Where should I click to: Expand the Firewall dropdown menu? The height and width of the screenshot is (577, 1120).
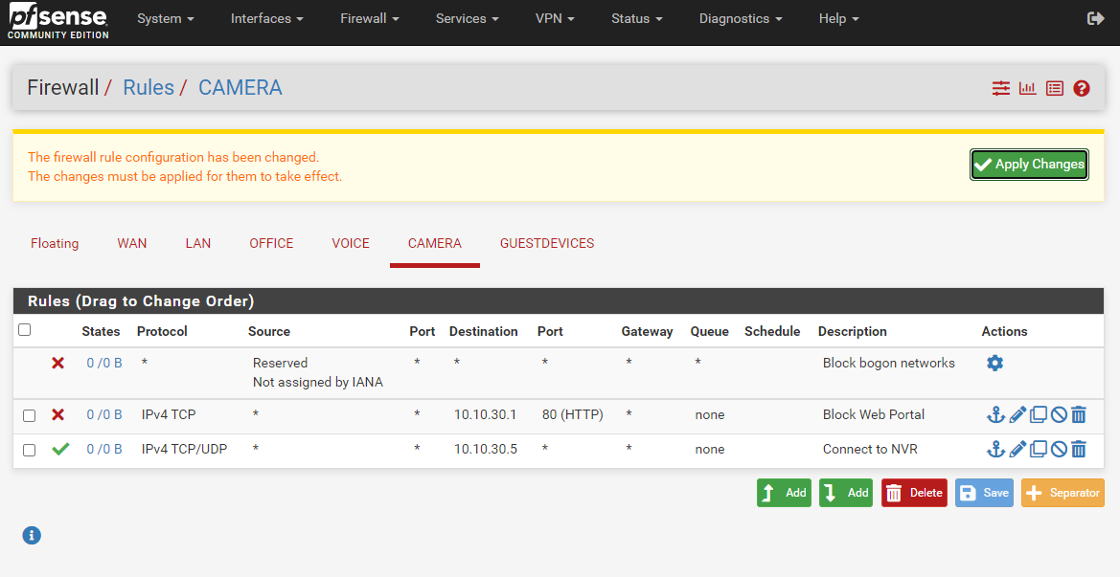coord(369,19)
